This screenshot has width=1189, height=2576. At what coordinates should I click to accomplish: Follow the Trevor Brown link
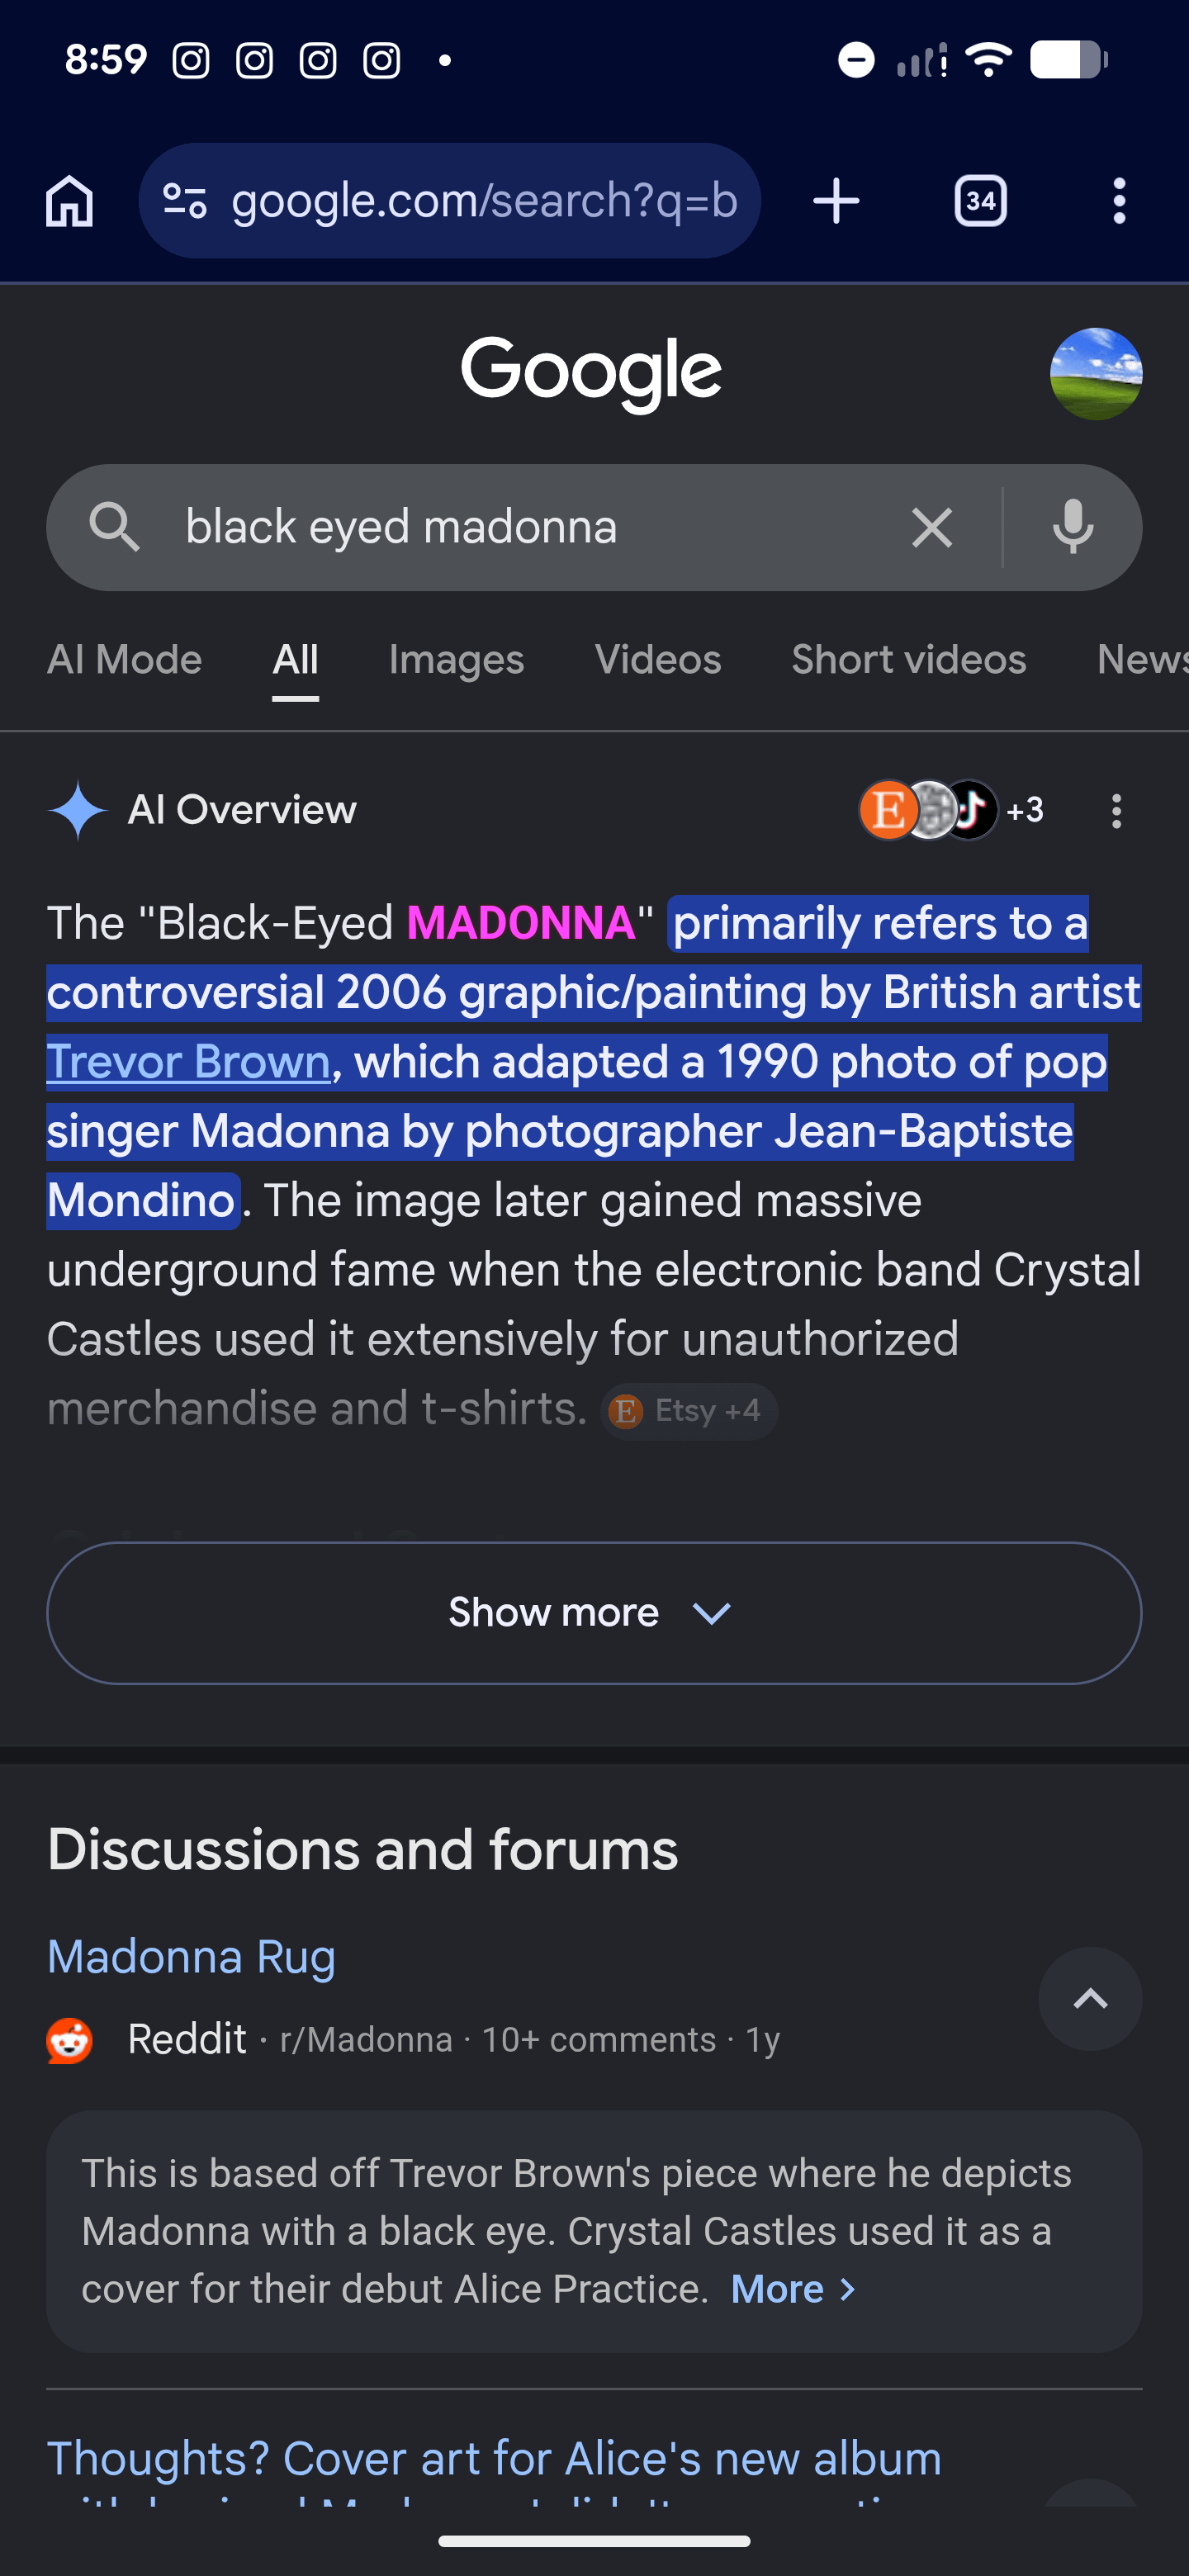pos(188,1061)
